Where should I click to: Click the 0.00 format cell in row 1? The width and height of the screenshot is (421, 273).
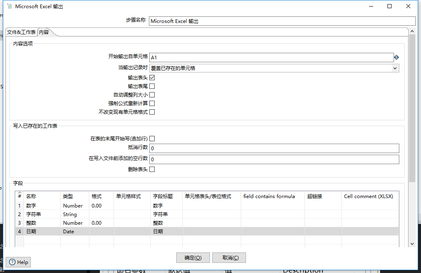101,205
